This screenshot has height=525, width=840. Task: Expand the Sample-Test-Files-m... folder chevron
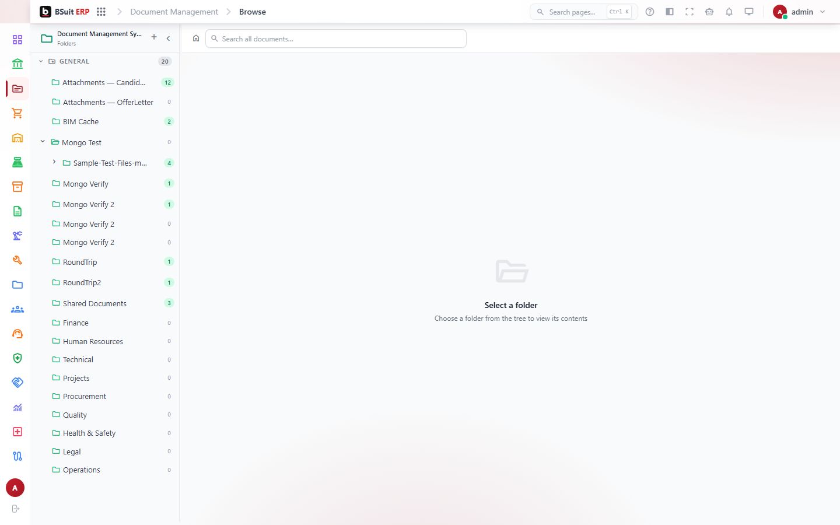(x=54, y=162)
